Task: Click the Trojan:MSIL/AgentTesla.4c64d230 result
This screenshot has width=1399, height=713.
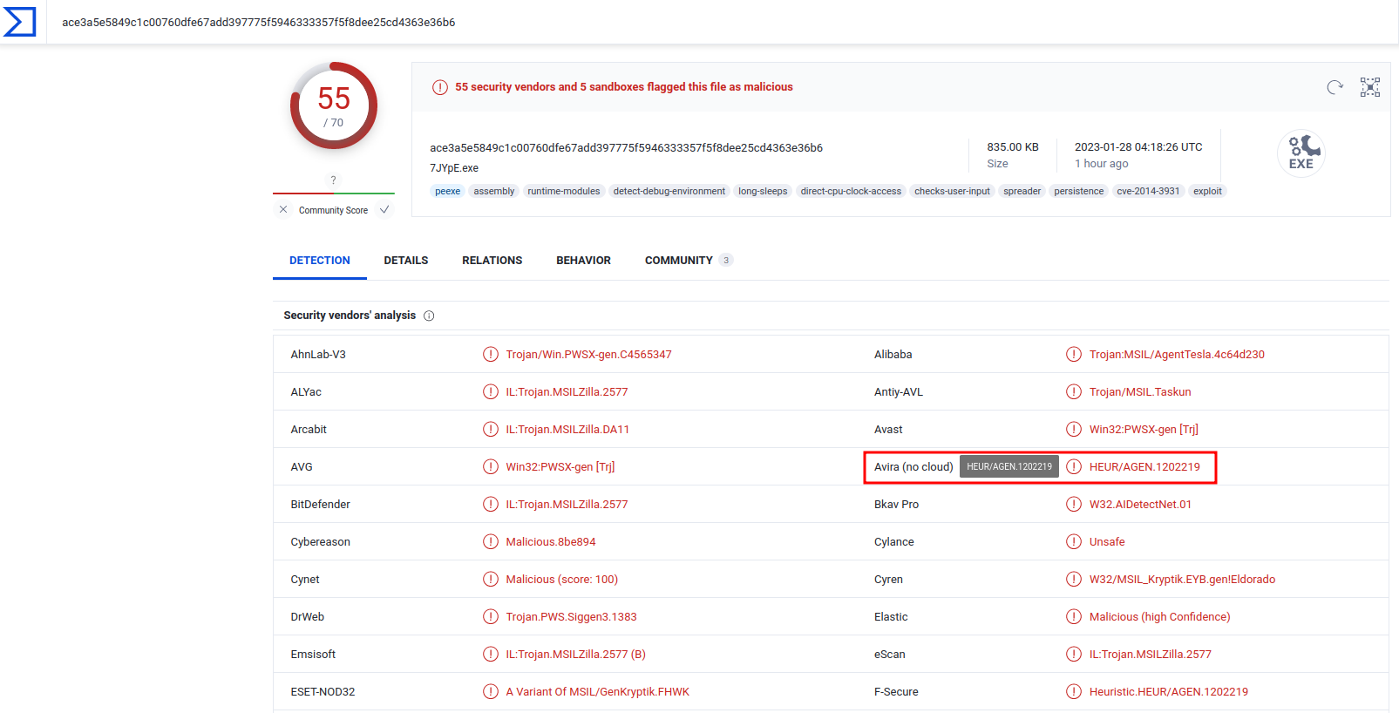Action: click(x=1177, y=355)
